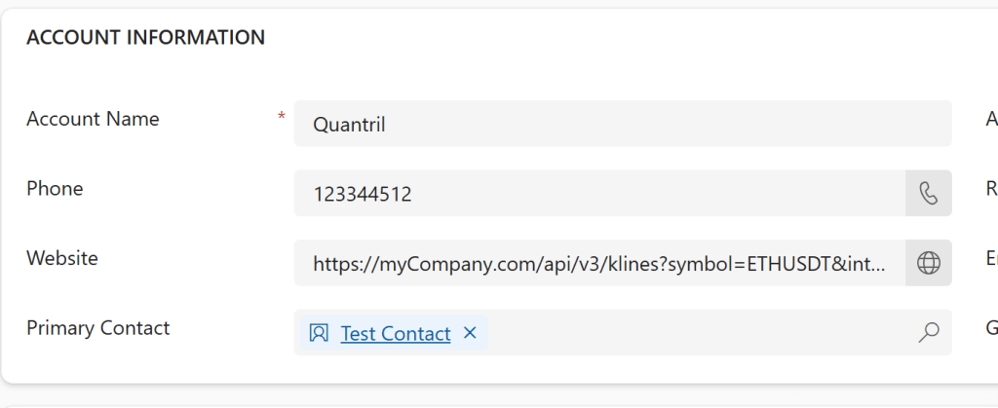Click the Account Name label
Screen dimensions: 998x408
click(x=93, y=119)
